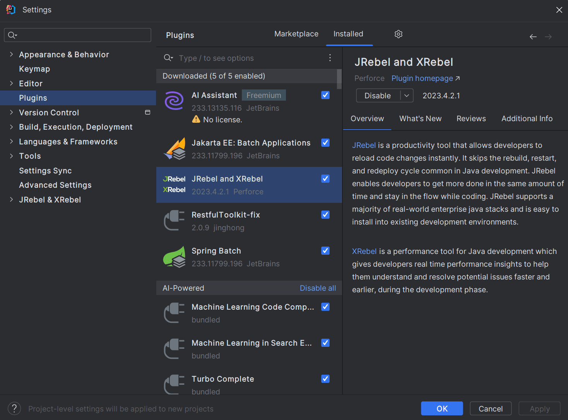Screen dimensions: 568x420
Task: Switch to the Marketplace tab
Action: click(x=296, y=34)
